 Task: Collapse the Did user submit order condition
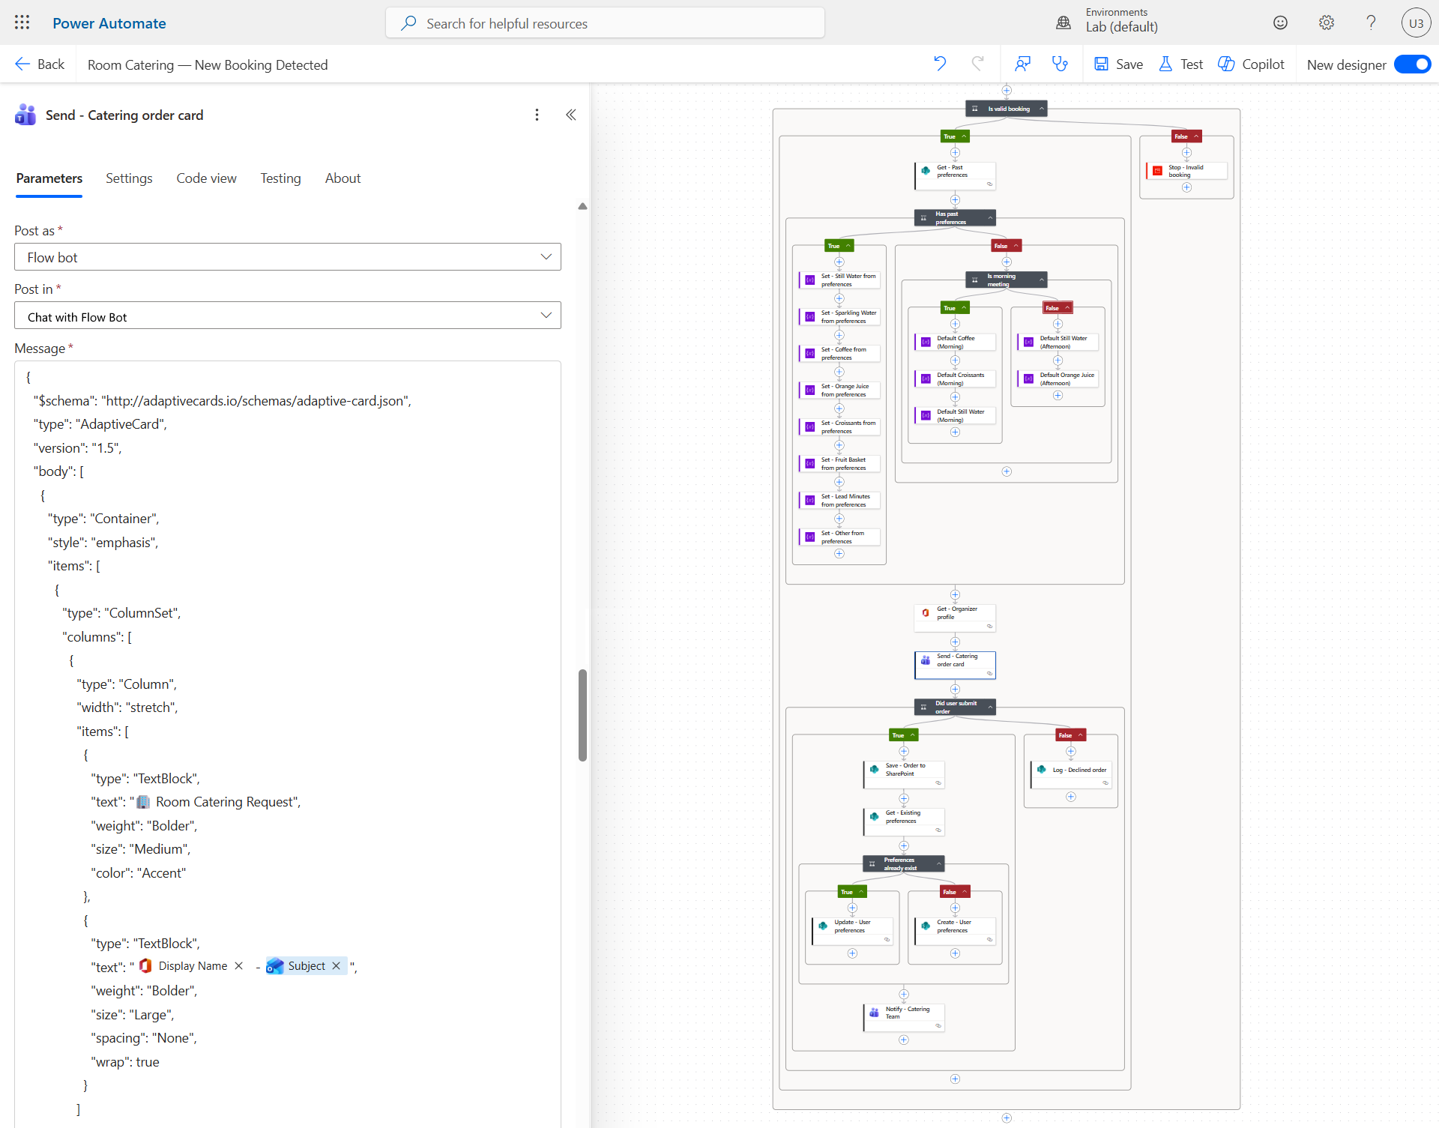click(990, 708)
